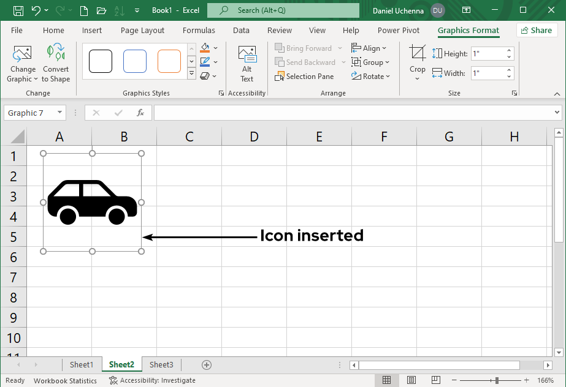
Task: Switch to the Page Layout ribbon tab
Action: point(142,30)
